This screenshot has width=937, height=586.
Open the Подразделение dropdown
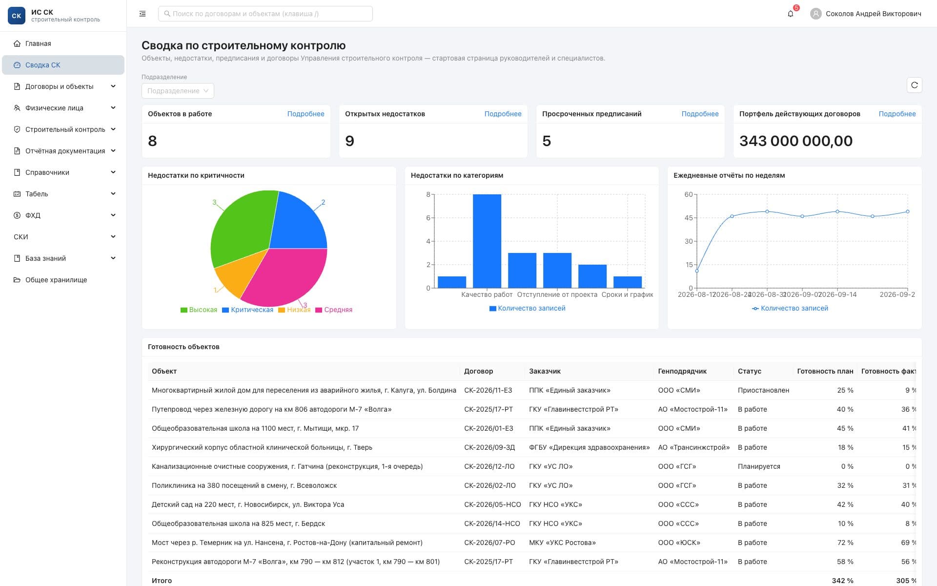point(178,91)
